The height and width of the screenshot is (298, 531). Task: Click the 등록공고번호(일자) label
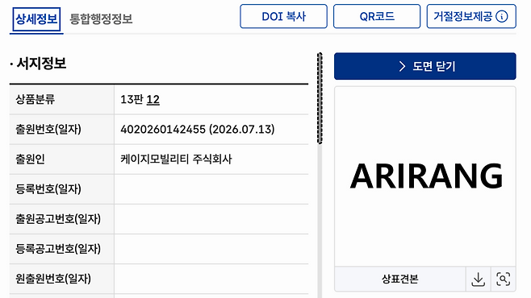point(58,249)
